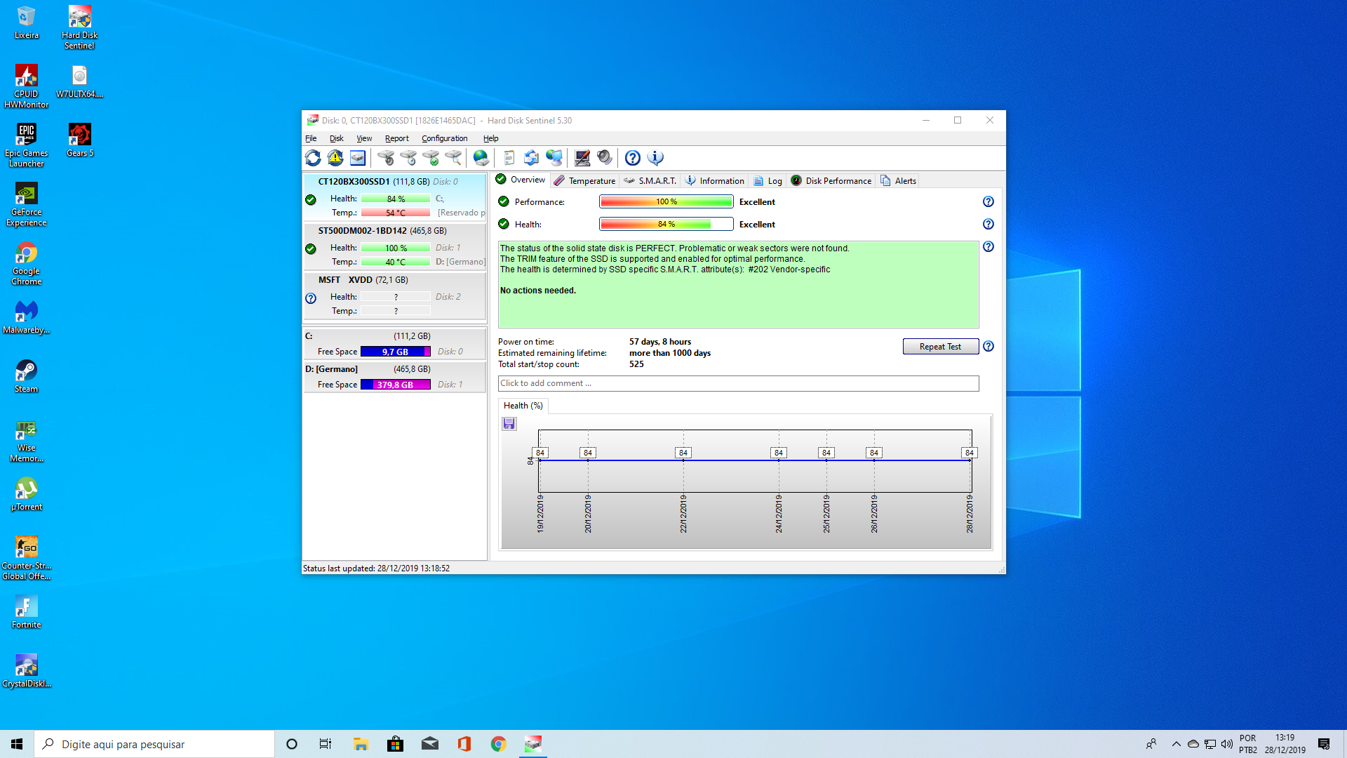1347x758 pixels.
Task: Click the C: free space bar
Action: click(395, 352)
